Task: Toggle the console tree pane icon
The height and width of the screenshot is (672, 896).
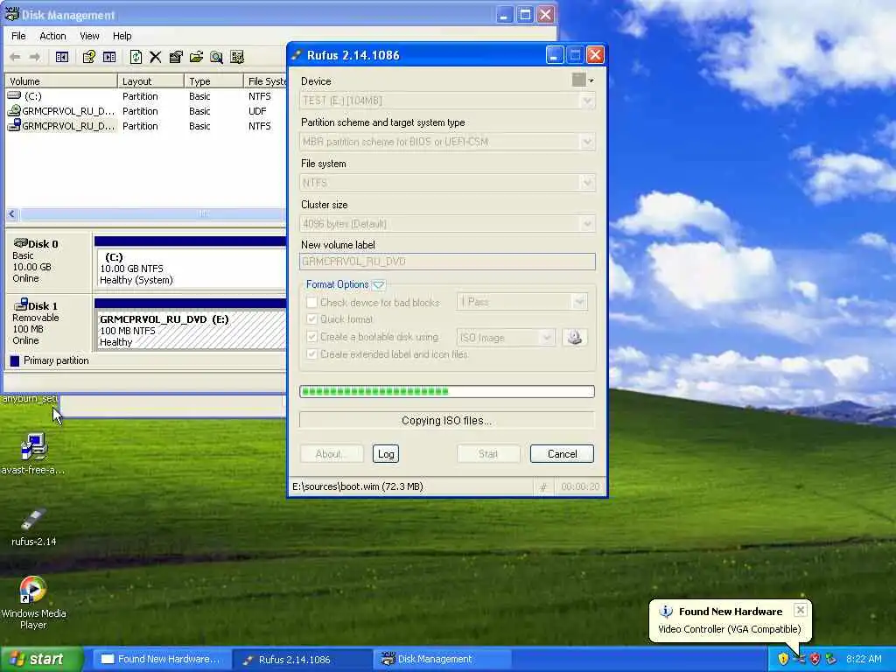Action: tap(62, 57)
